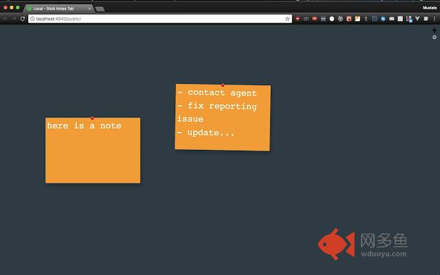Click the red pin on the 'contact agent' note

(223, 85)
